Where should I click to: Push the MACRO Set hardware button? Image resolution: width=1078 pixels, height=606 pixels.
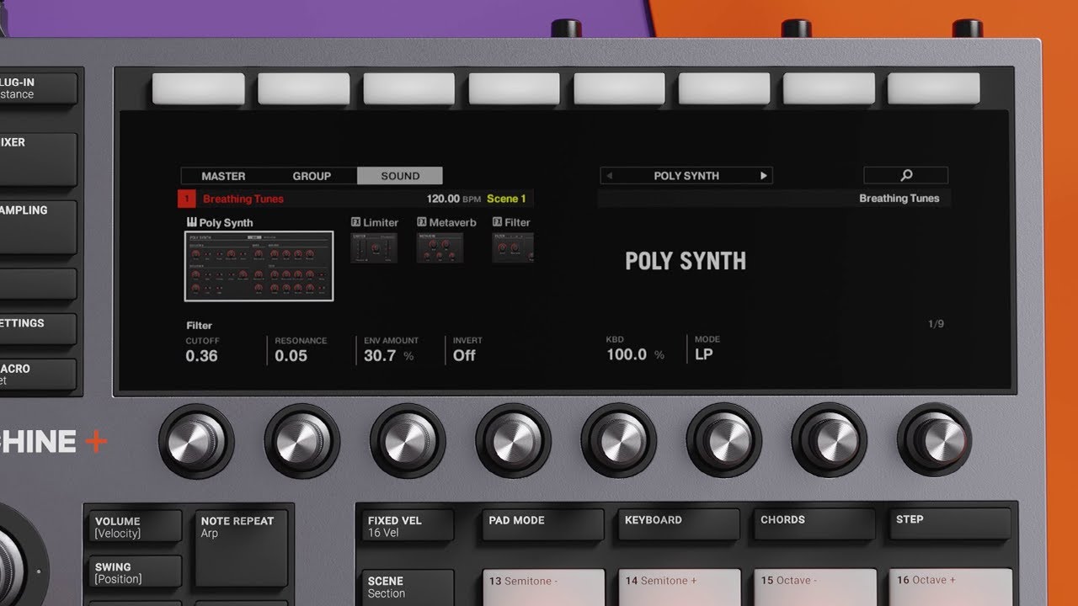tap(38, 375)
